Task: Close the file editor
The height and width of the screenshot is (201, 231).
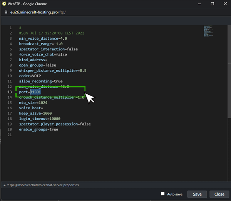Action: (219, 194)
